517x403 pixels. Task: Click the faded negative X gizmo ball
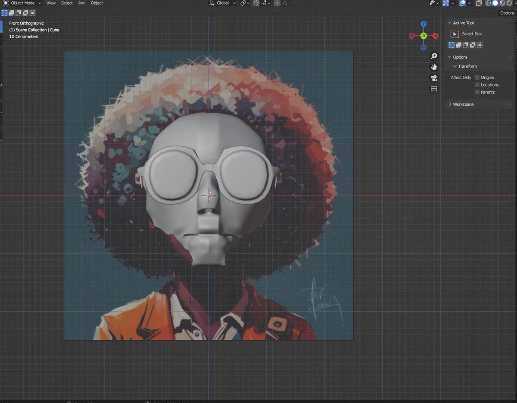pos(411,36)
